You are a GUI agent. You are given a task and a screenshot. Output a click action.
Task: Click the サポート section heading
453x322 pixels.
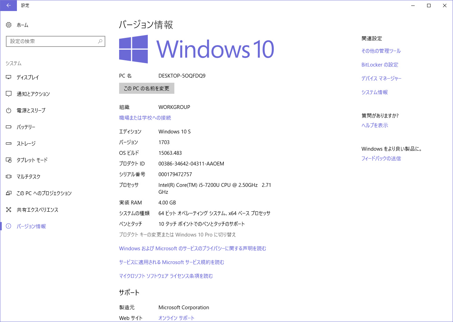pos(129,292)
